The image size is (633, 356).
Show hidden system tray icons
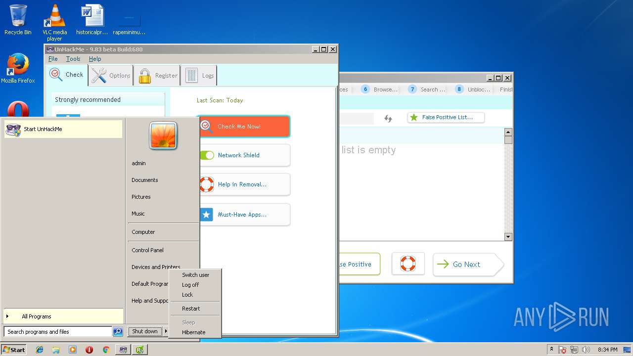(x=551, y=350)
